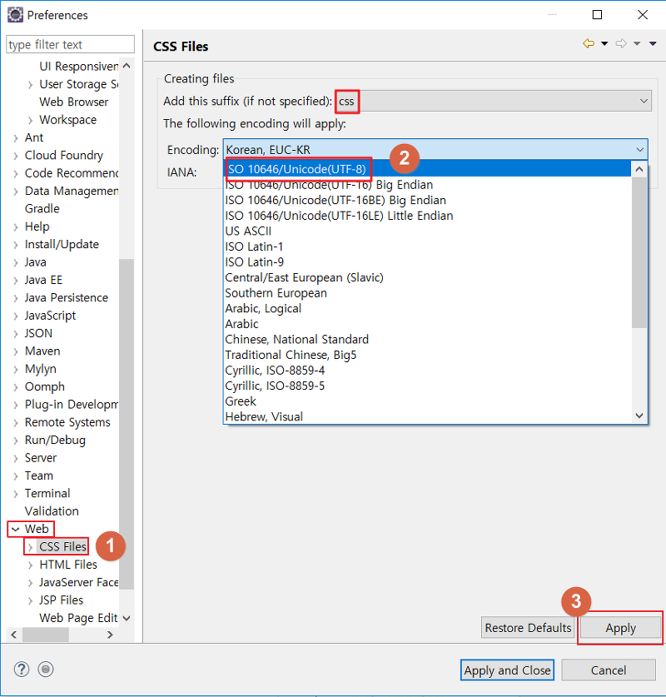Click the Preferences window app icon
Screen dimensions: 666x697
point(15,15)
